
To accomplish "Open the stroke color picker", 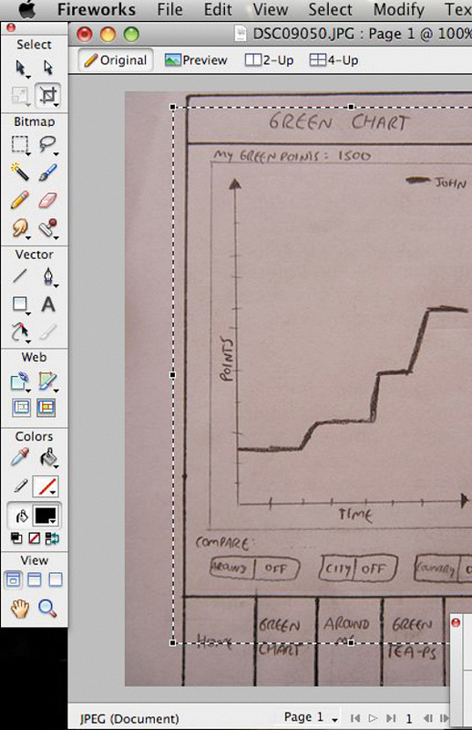I will click(x=46, y=487).
